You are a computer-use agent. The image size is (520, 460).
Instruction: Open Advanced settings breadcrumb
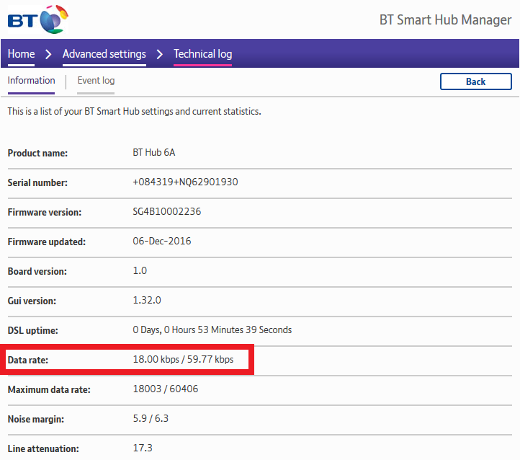pyautogui.click(x=104, y=54)
